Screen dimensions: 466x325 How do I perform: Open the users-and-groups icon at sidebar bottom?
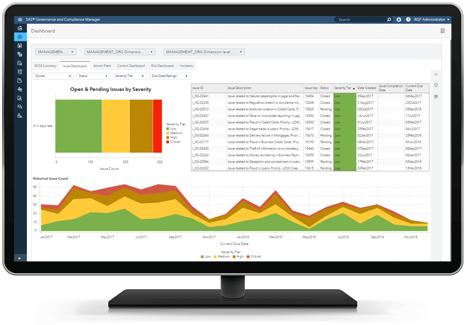[x=20, y=116]
